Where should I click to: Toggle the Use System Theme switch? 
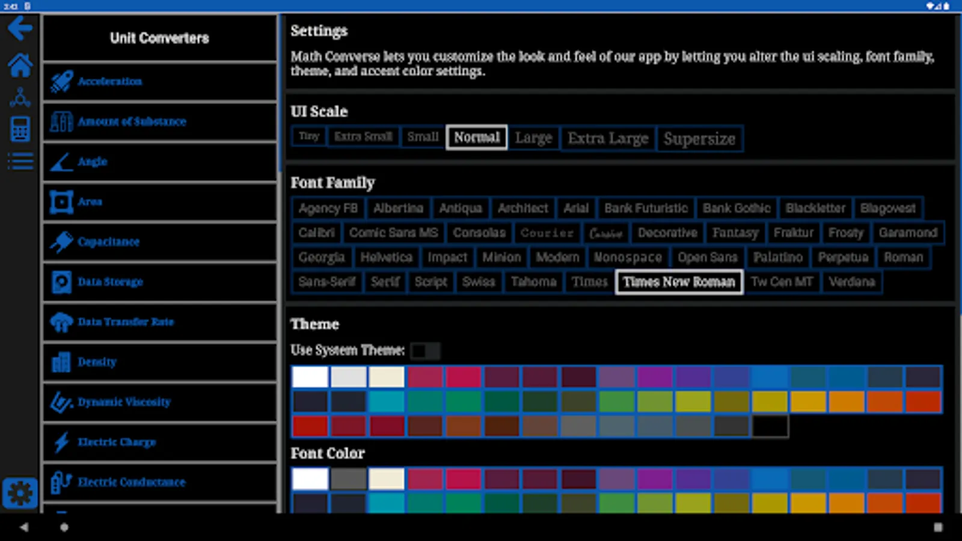pos(425,350)
